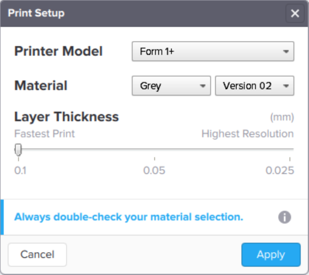
Task: Click the Layer Thickness slider handle
Action: click(x=18, y=150)
